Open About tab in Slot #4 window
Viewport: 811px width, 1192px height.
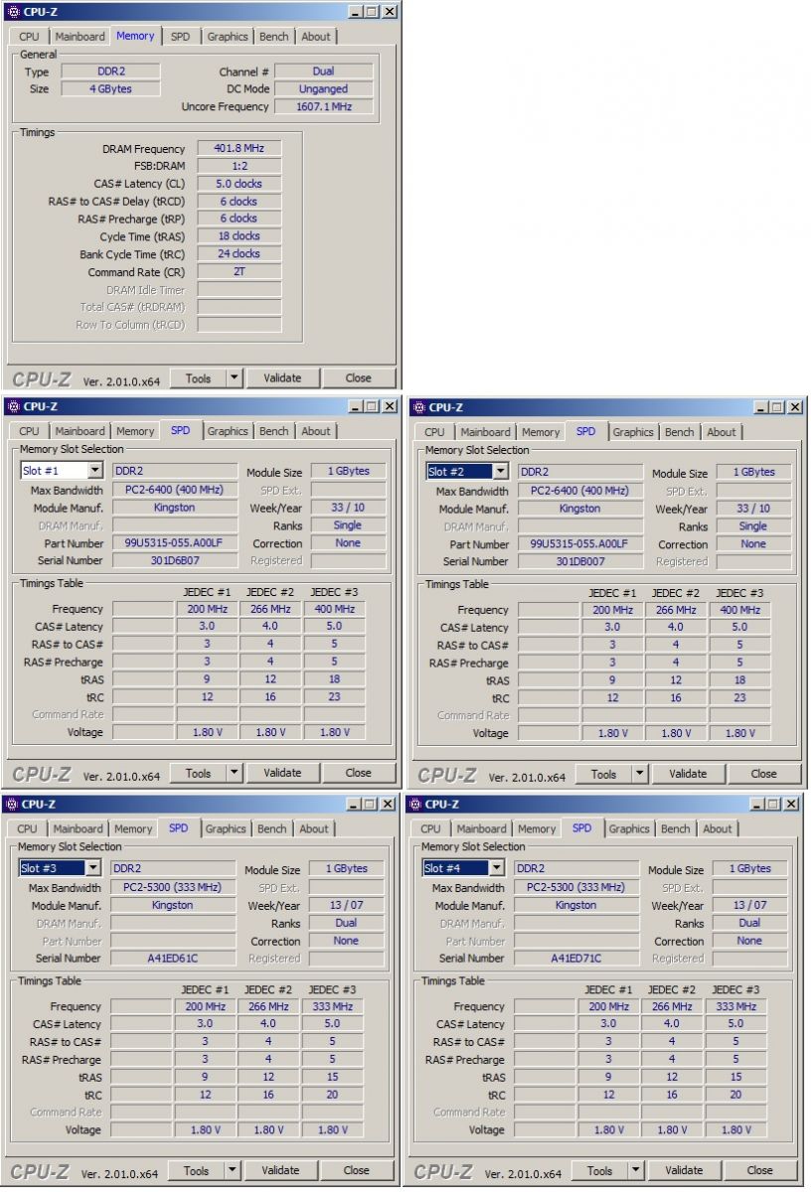tap(718, 829)
